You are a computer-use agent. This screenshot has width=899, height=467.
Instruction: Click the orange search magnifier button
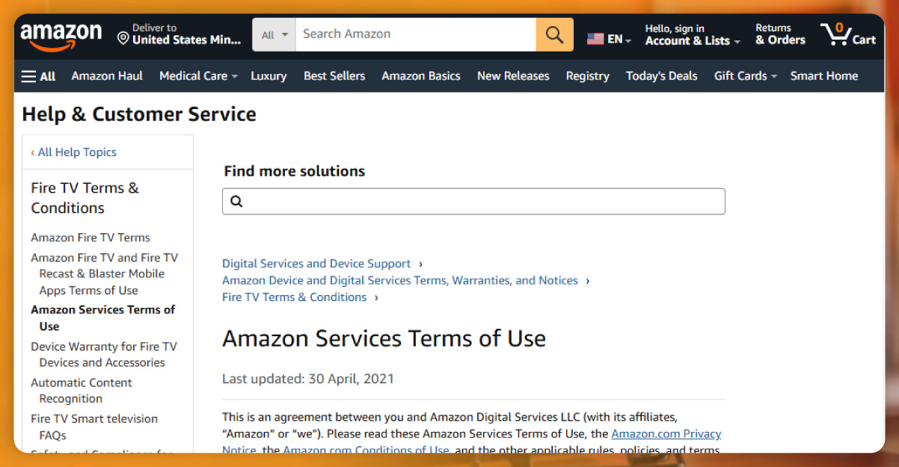(554, 34)
